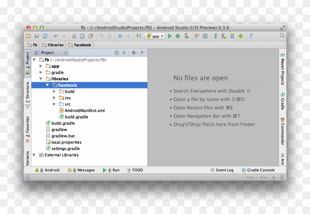Image resolution: width=310 pixels, height=214 pixels.
Task: Open the Project panel gear settings menu
Action: point(134,52)
